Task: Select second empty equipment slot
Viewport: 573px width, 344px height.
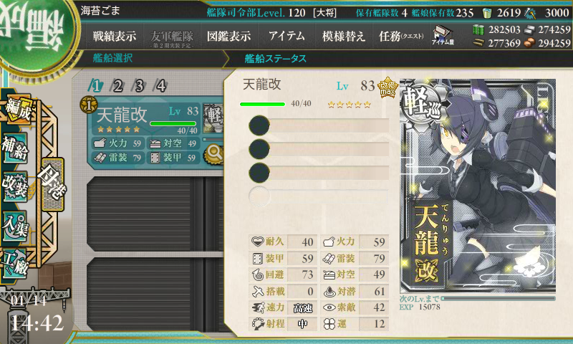Action: (x=318, y=149)
